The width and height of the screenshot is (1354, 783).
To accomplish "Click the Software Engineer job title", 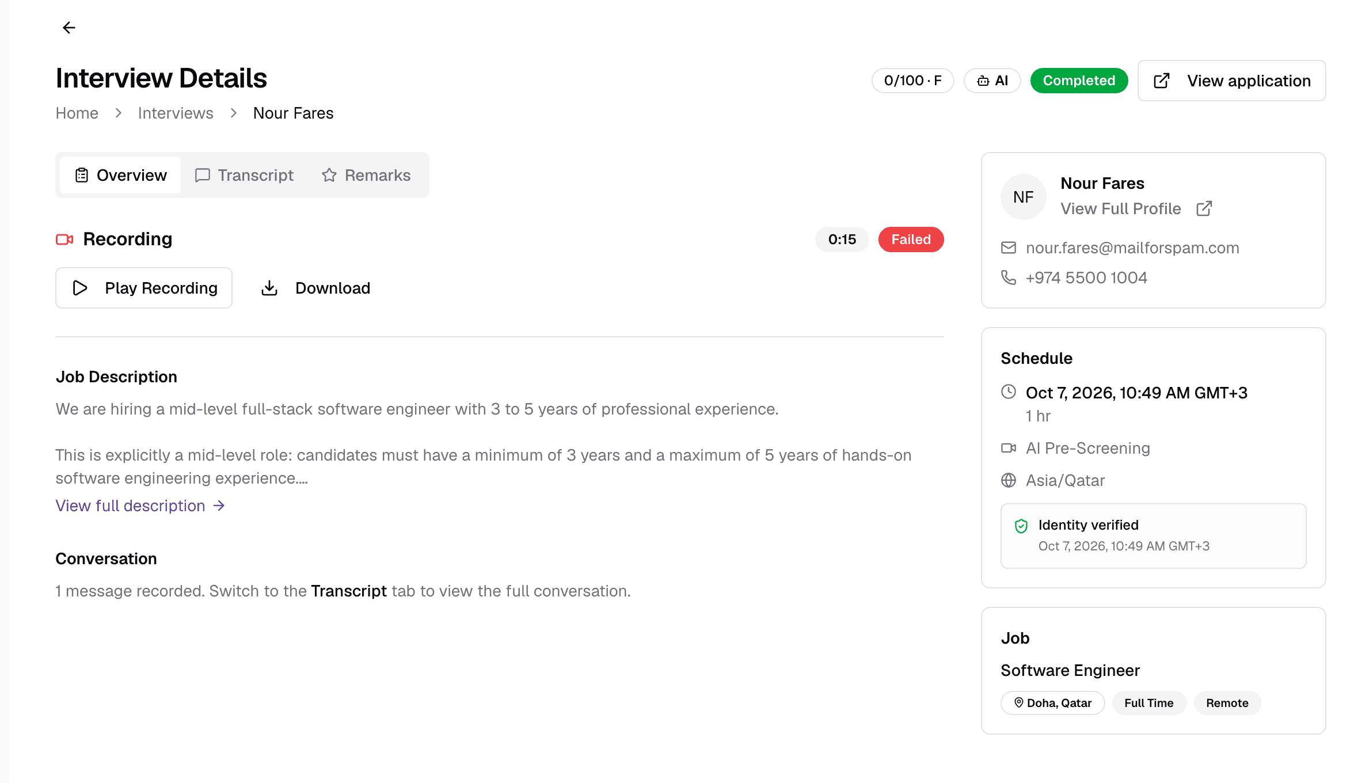I will [x=1070, y=670].
